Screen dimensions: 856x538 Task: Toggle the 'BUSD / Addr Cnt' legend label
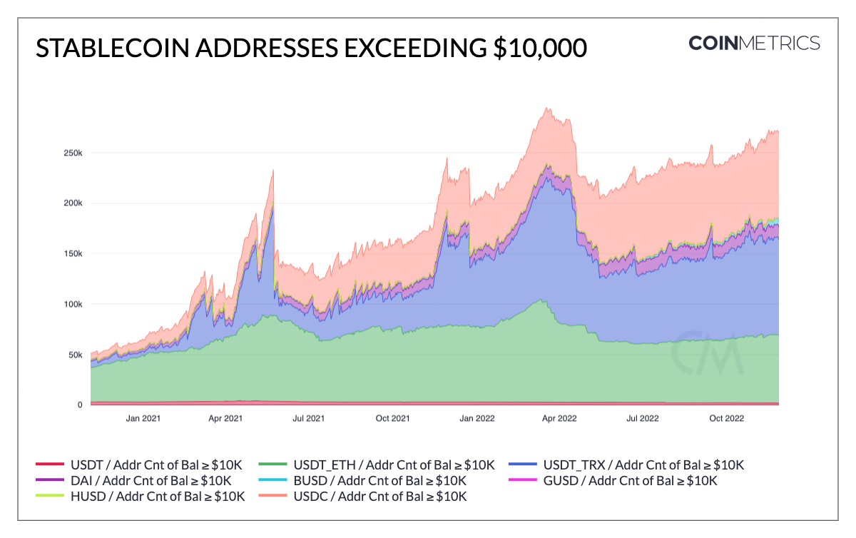[380, 481]
